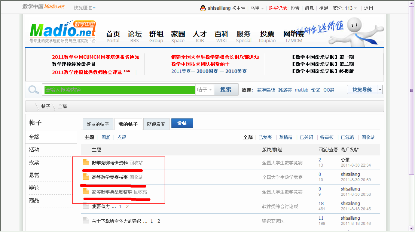
Task: Click the Madio.net site logo
Action: (x=63, y=31)
